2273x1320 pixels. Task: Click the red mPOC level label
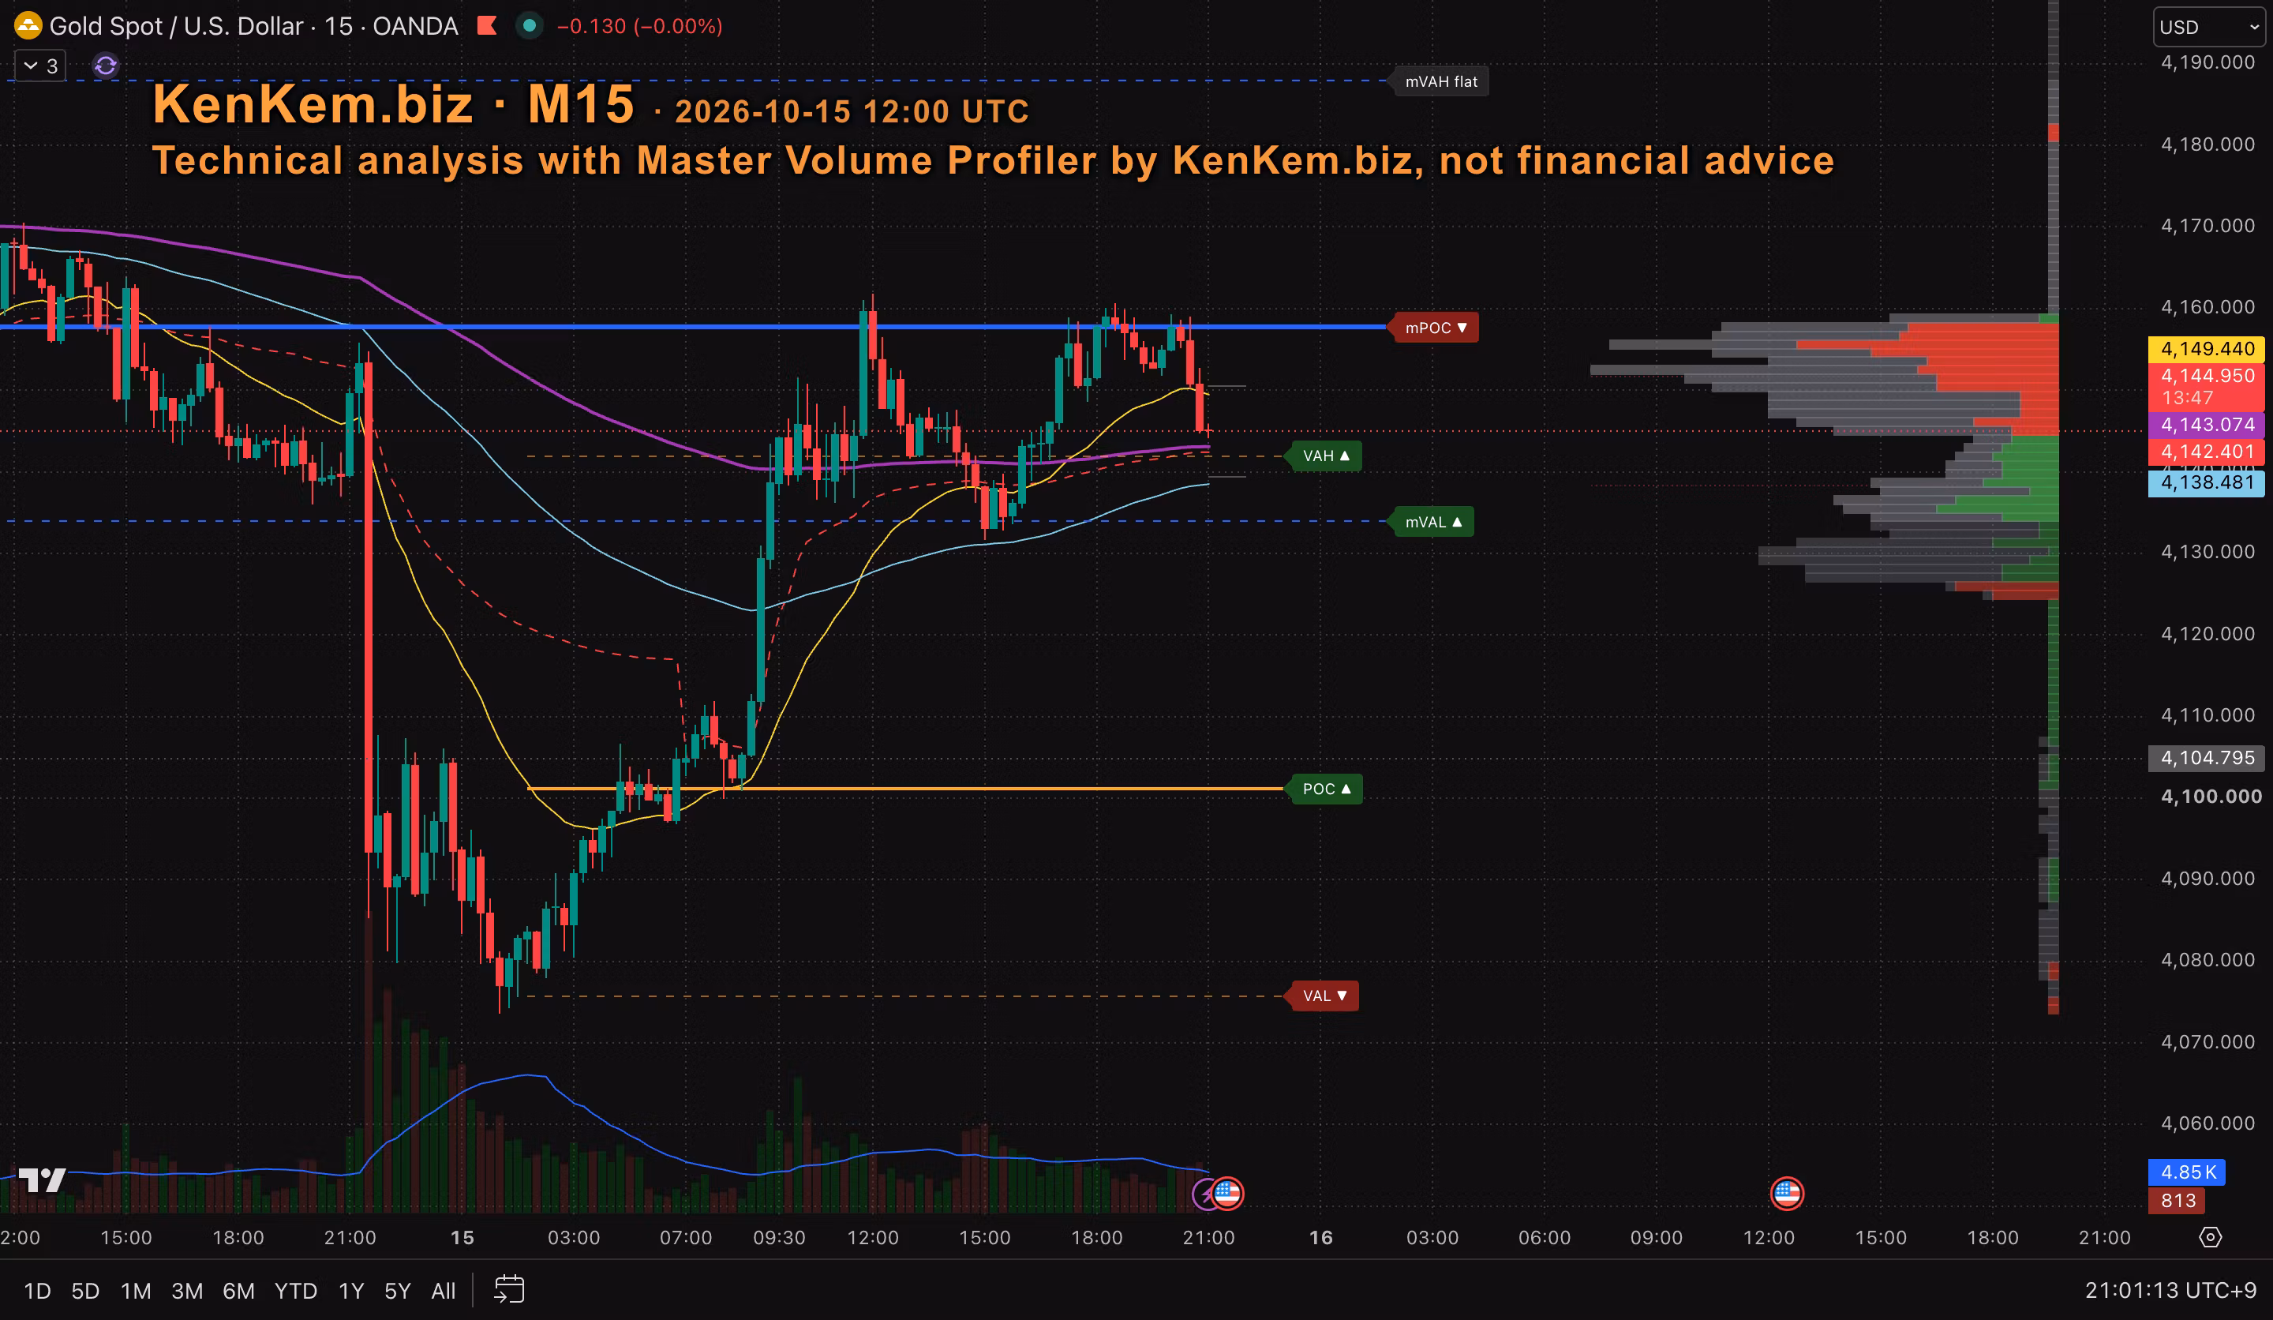(x=1435, y=328)
